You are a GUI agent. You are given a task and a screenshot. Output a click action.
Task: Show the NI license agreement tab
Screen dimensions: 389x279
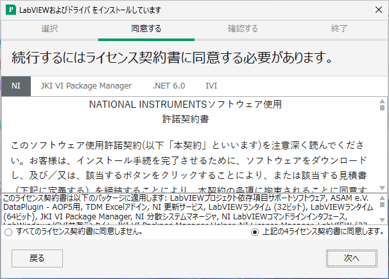tap(16, 86)
